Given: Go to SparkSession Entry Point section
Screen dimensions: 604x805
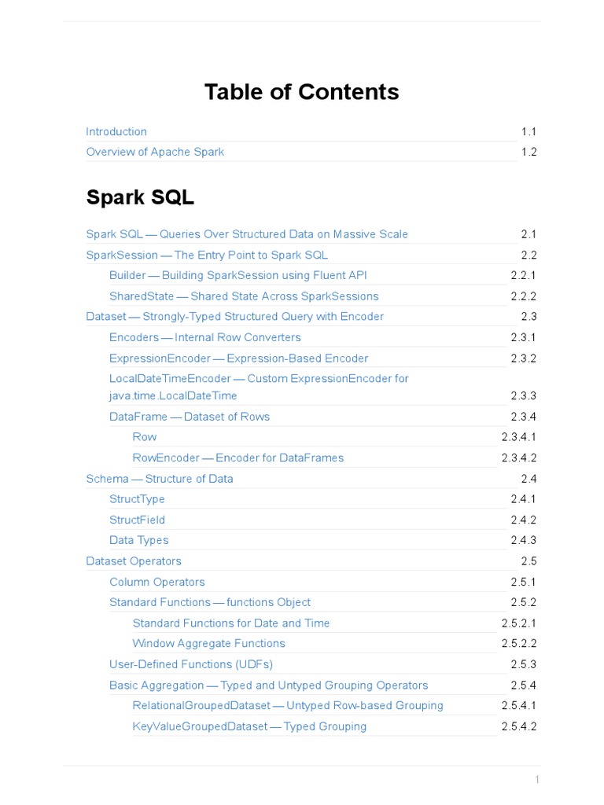Looking at the screenshot, I should pos(207,255).
